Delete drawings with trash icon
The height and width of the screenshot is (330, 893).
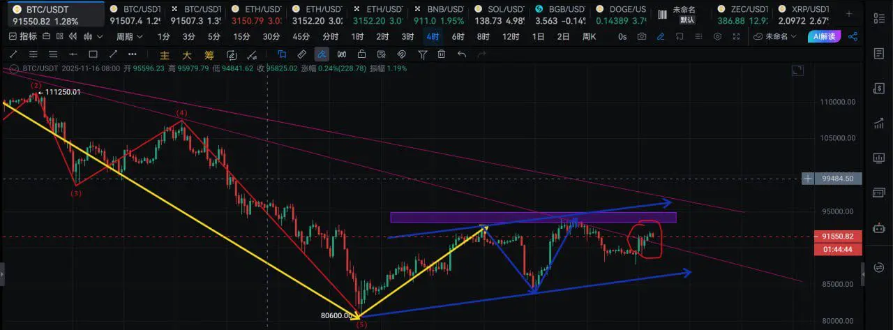click(442, 54)
